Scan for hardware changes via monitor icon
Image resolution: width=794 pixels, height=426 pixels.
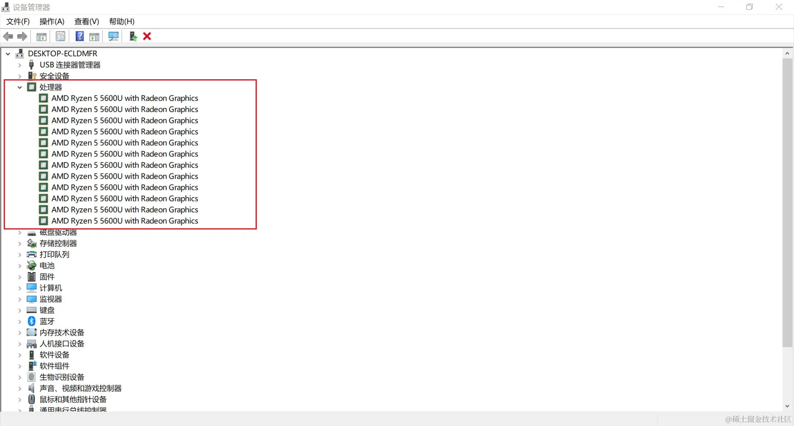pyautogui.click(x=113, y=36)
